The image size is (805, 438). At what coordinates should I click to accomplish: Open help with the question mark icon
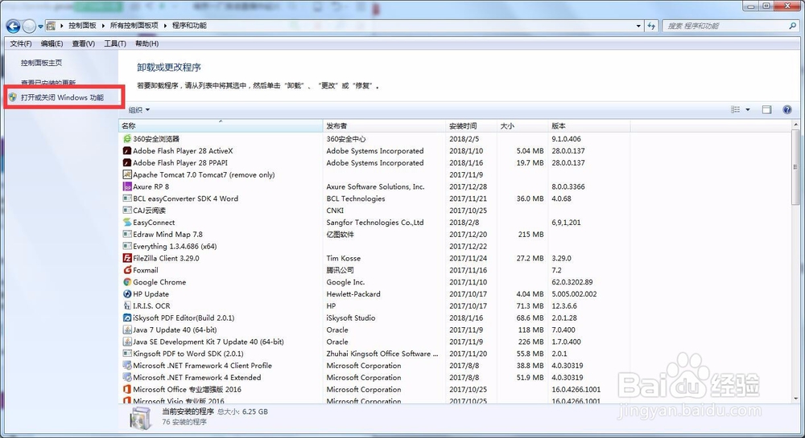pos(787,109)
